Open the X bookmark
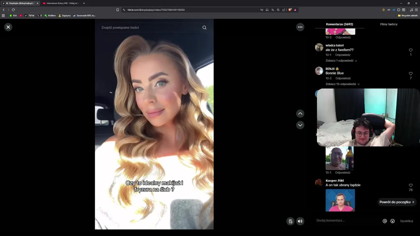This screenshot has height=236, width=420. coord(39,15)
